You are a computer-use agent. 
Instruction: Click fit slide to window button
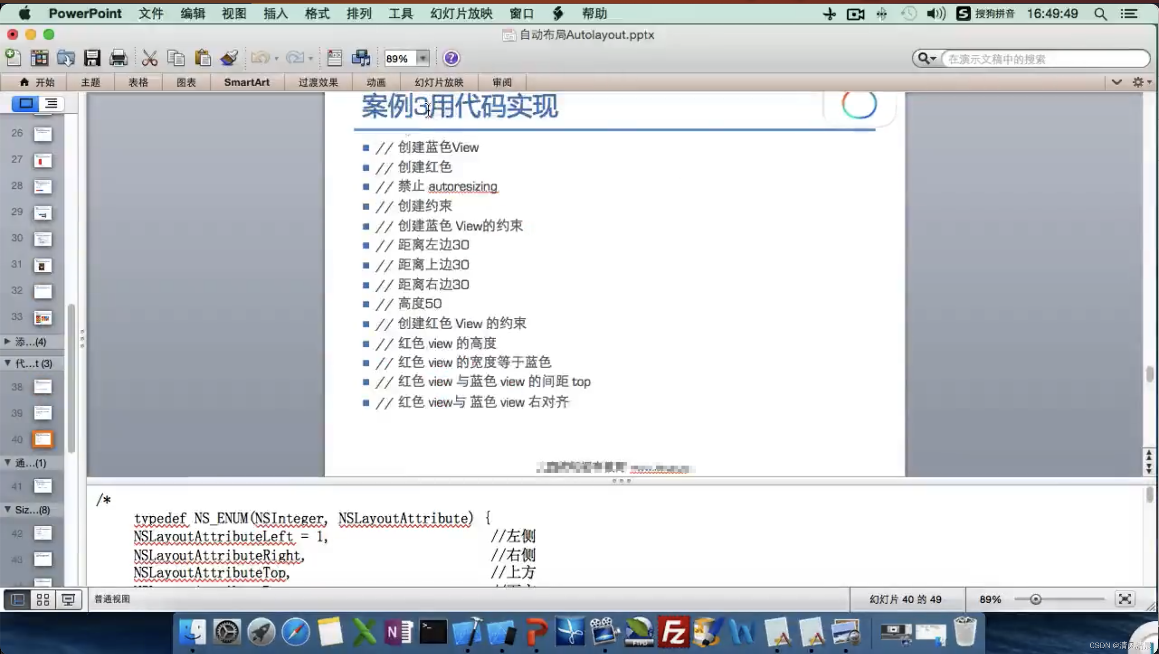click(x=1125, y=599)
